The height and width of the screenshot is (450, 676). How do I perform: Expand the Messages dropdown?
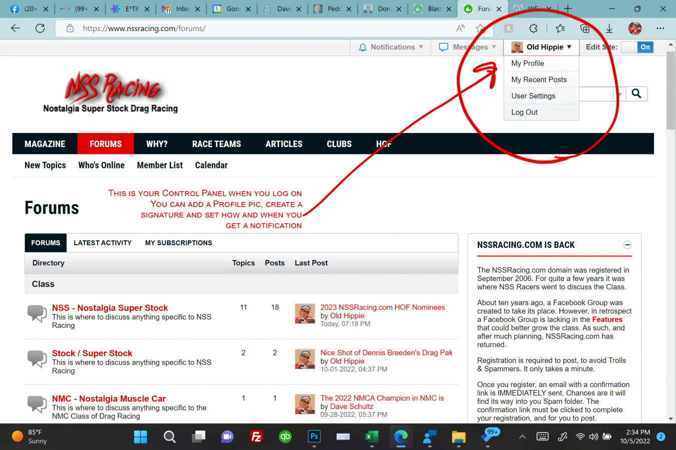pos(468,47)
